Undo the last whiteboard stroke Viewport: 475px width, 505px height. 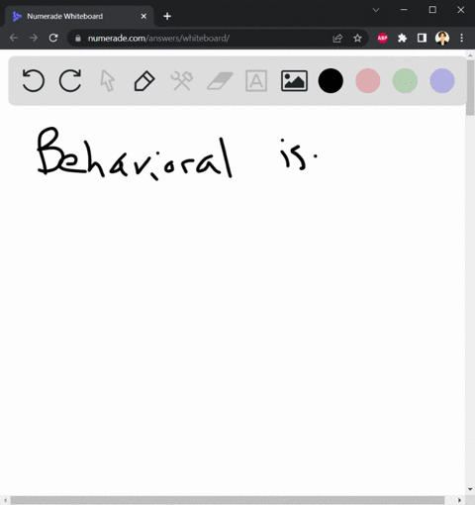(33, 80)
